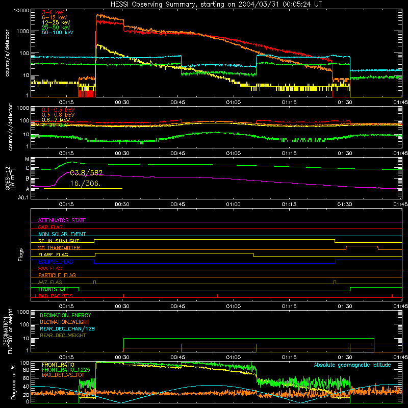Select the FLARE_FLAG label

53,254
